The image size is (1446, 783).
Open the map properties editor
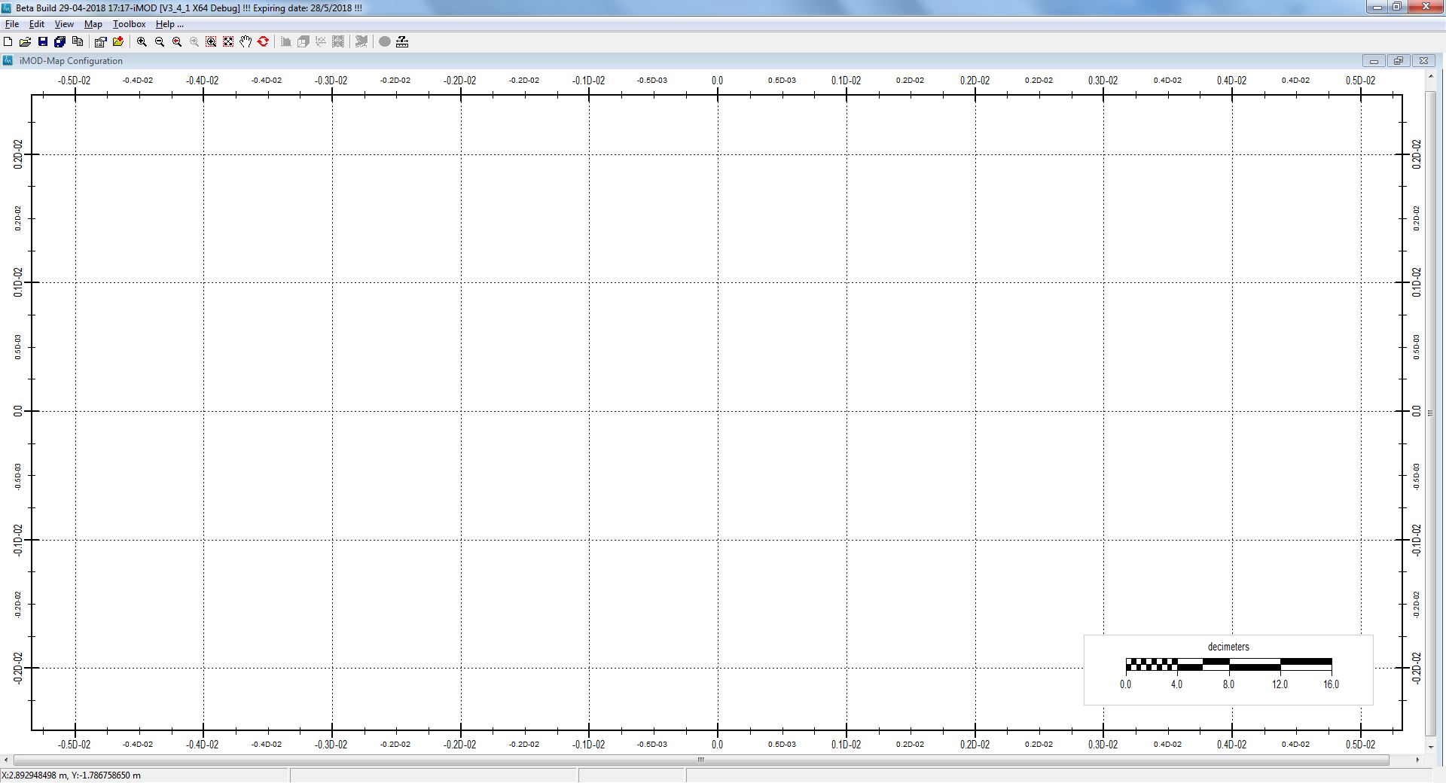click(100, 42)
